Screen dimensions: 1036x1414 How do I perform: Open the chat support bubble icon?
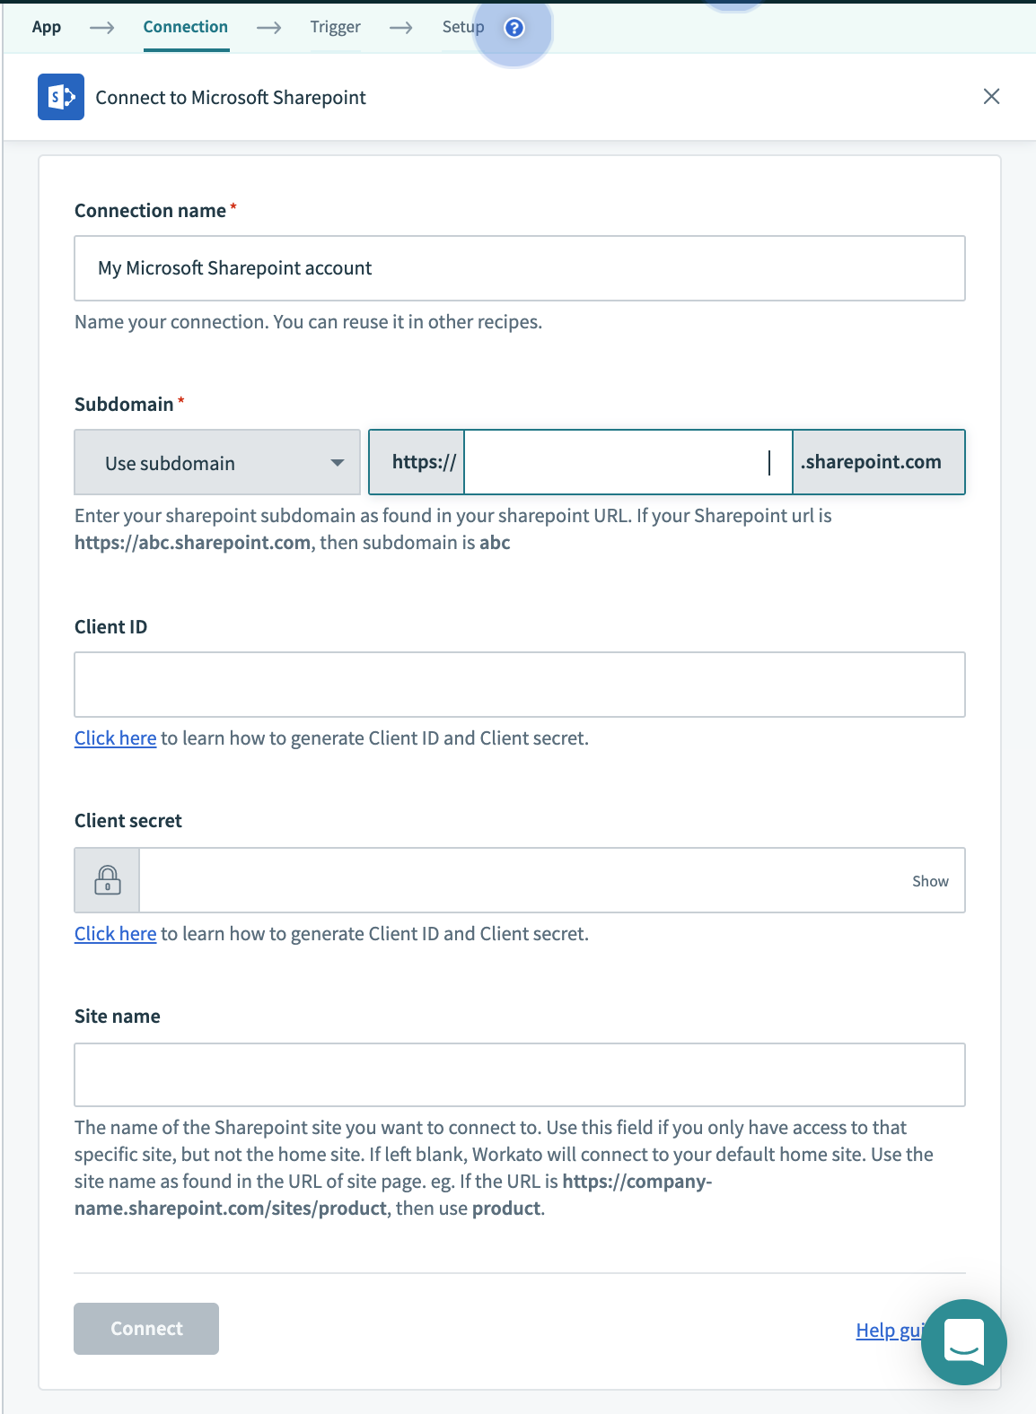963,1342
